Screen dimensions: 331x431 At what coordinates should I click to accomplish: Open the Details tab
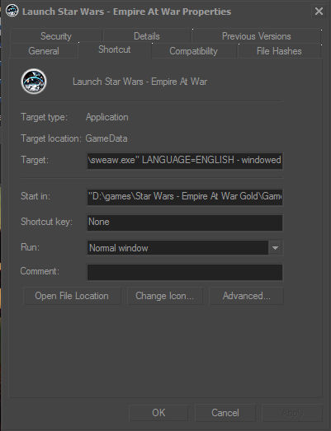click(x=146, y=36)
